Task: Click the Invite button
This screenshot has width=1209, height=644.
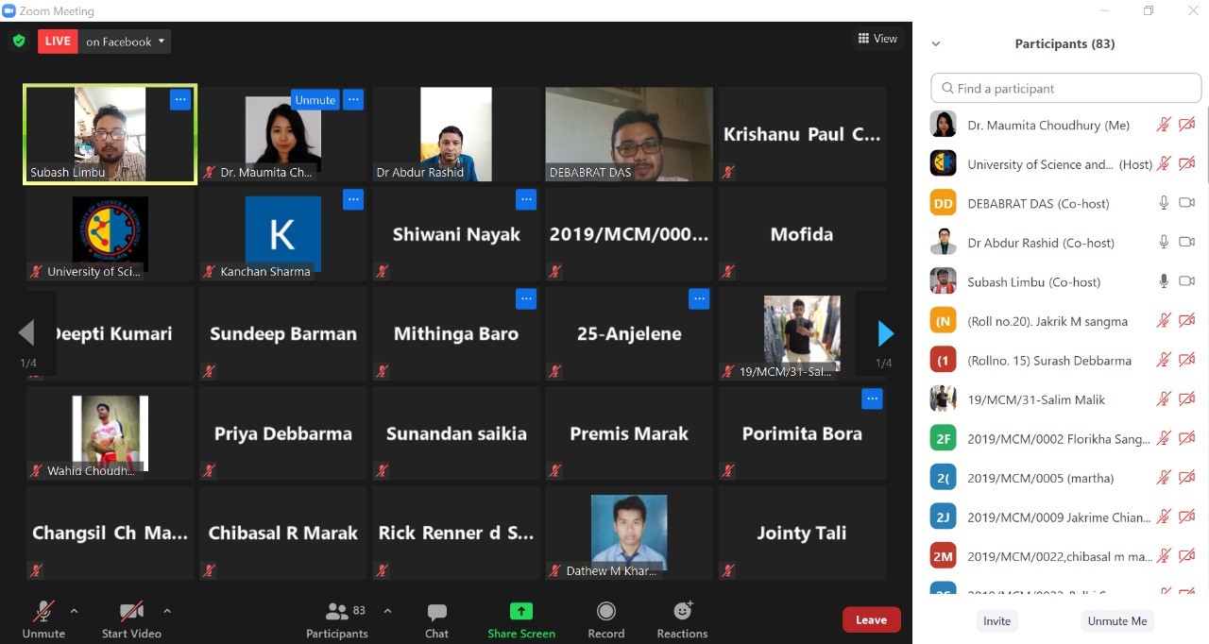Action: point(996,620)
